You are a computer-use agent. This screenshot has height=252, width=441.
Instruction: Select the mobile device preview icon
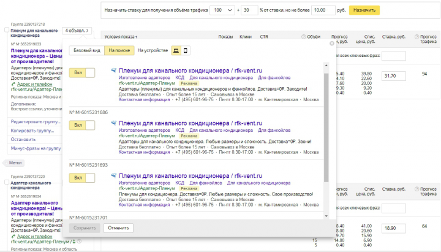(x=186, y=50)
